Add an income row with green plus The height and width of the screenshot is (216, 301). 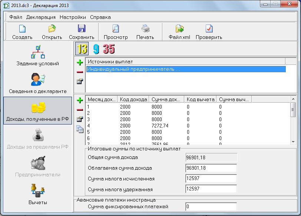click(x=80, y=100)
